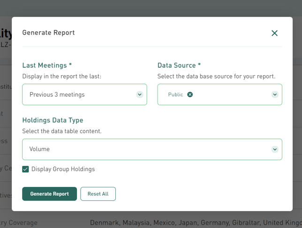Click the Denmark, Malaysia country list text

point(196,222)
